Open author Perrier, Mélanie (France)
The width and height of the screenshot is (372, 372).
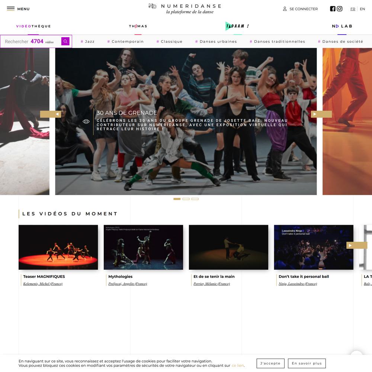pos(212,283)
